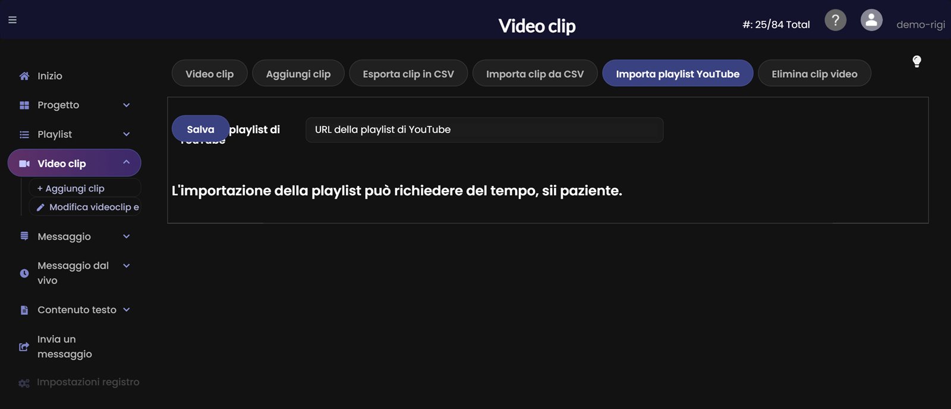This screenshot has height=409, width=951.
Task: Click the Progetto grid icon
Action: pyautogui.click(x=24, y=105)
